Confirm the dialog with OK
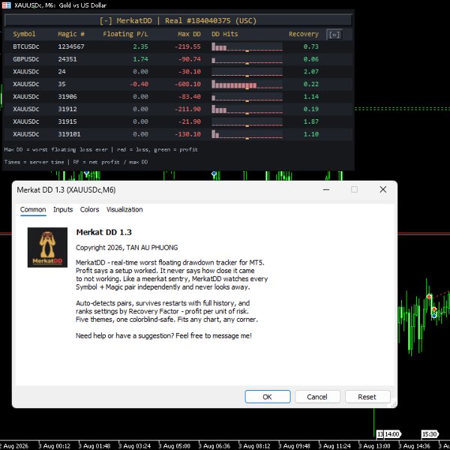 (x=268, y=397)
